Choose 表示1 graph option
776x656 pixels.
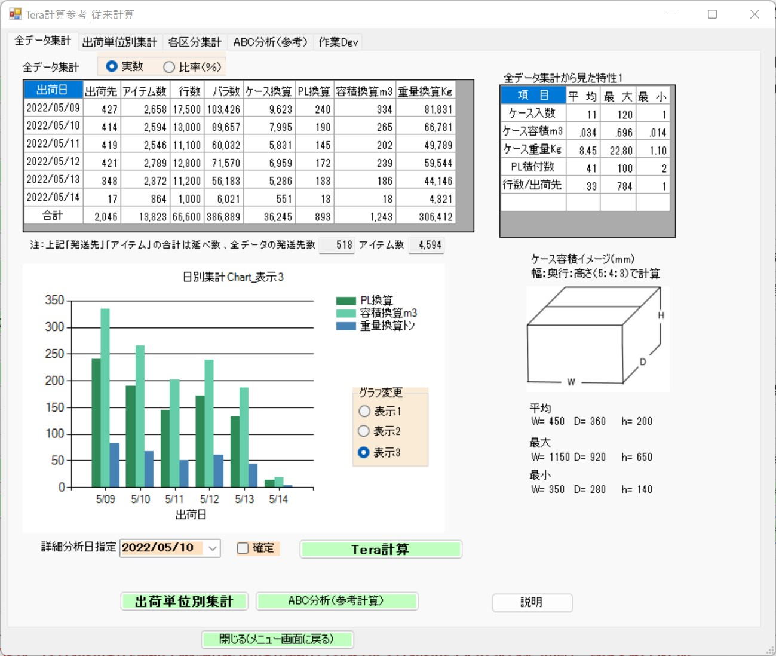[x=364, y=411]
